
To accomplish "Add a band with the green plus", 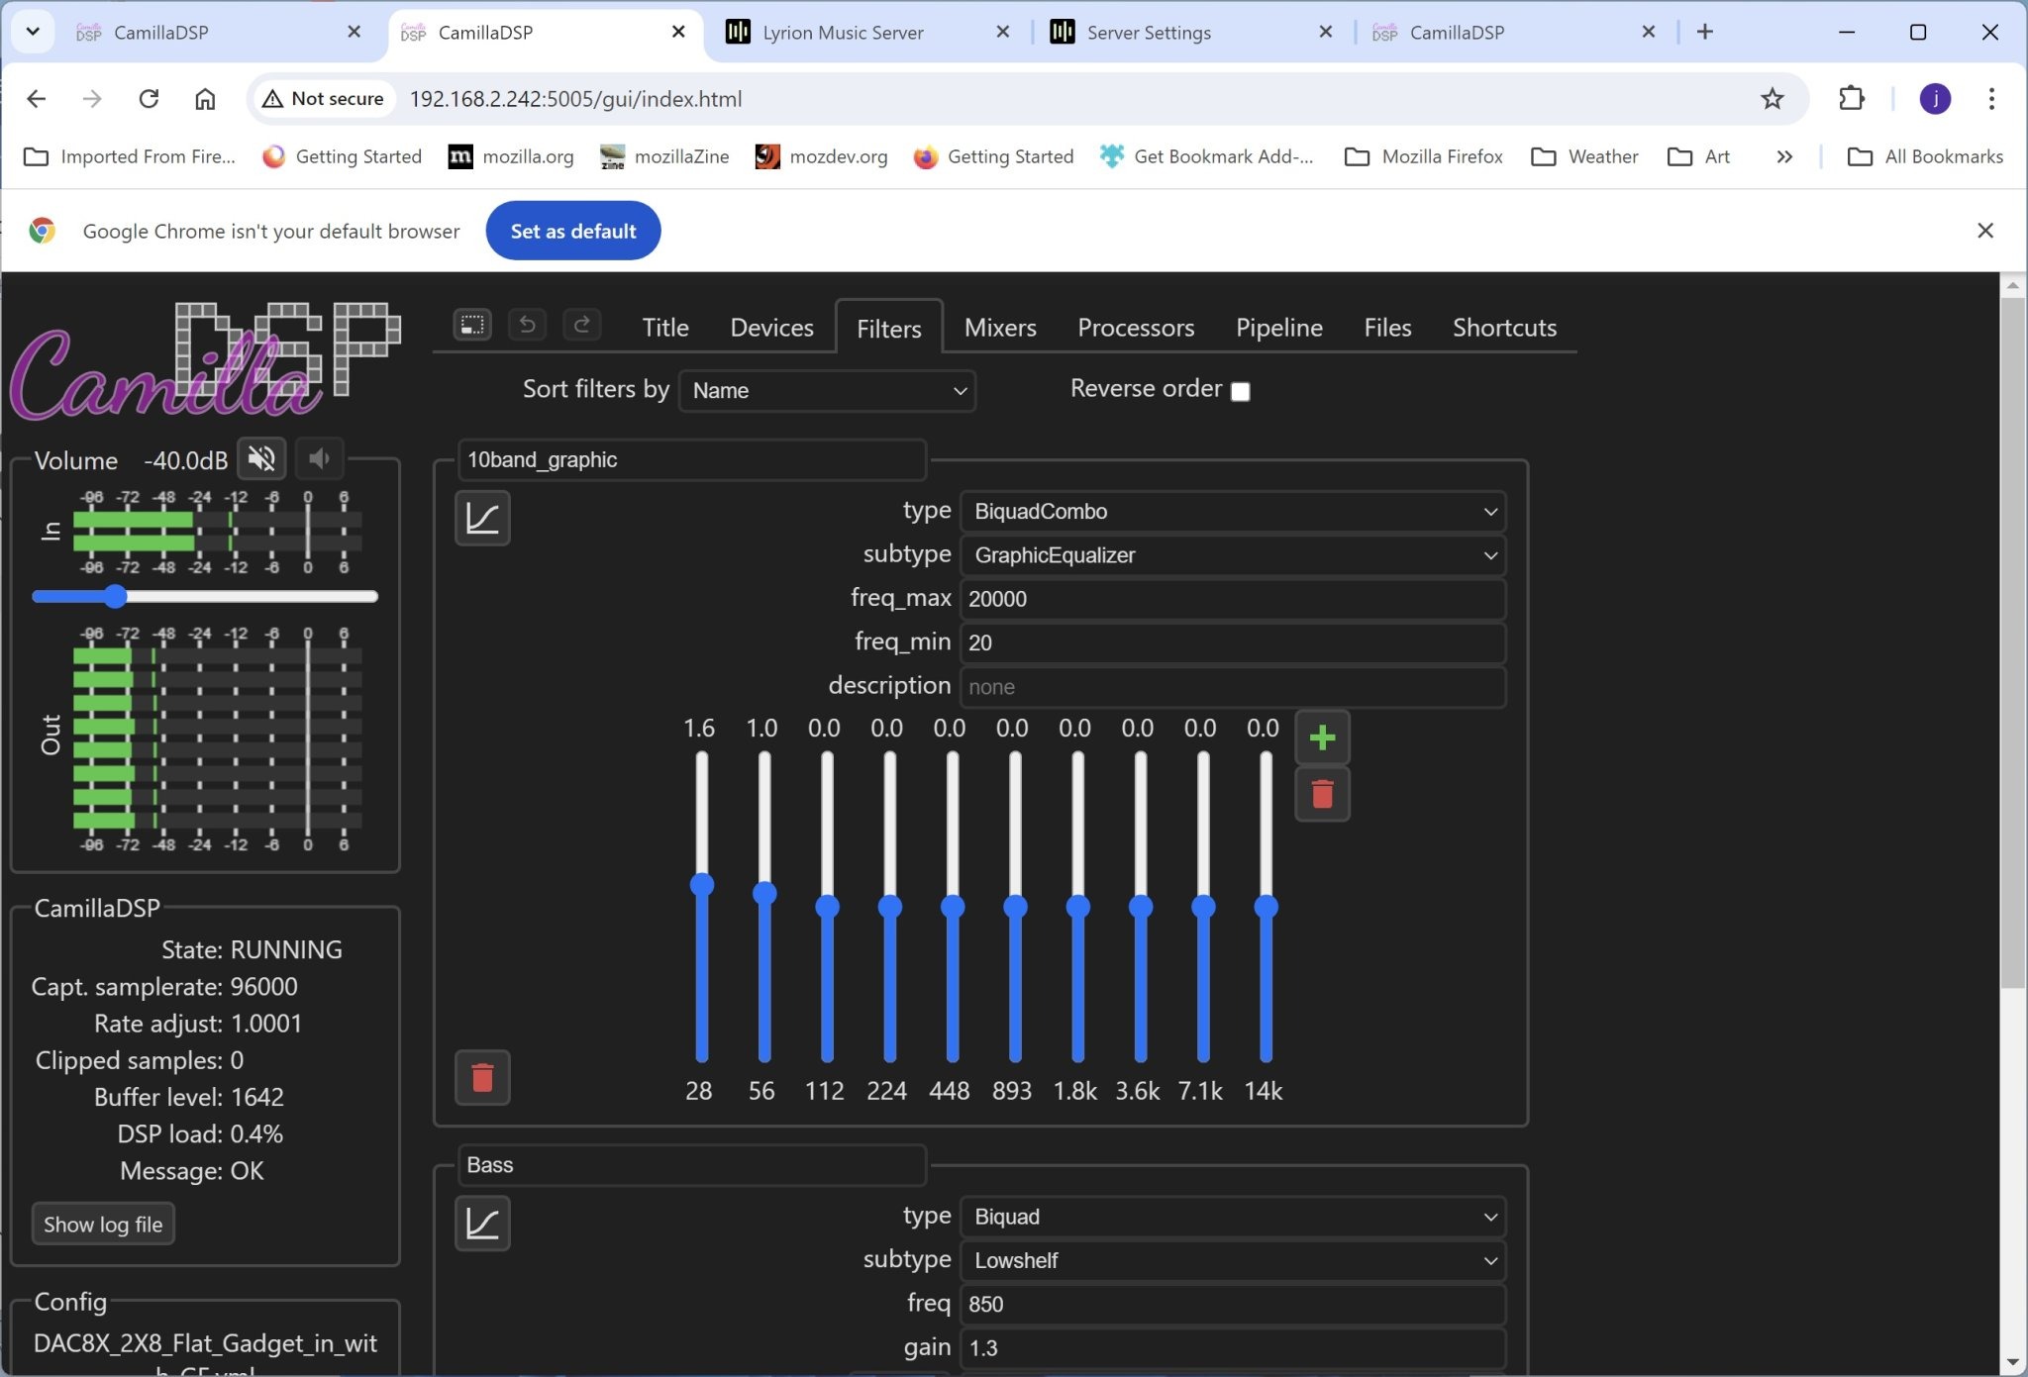I will (1322, 738).
